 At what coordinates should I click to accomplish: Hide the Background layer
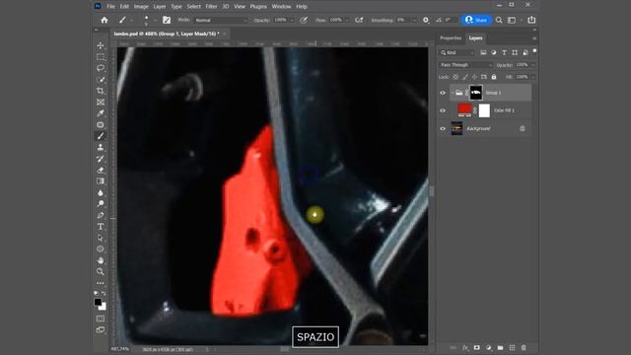coord(443,128)
